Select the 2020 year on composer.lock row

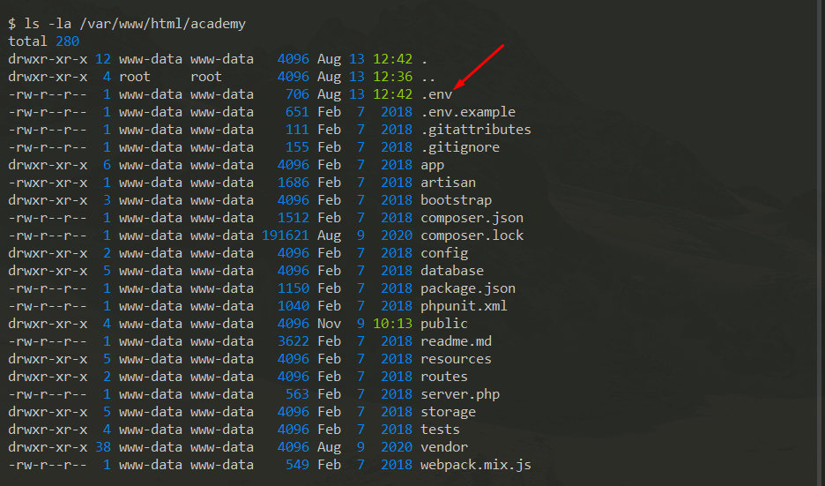397,236
